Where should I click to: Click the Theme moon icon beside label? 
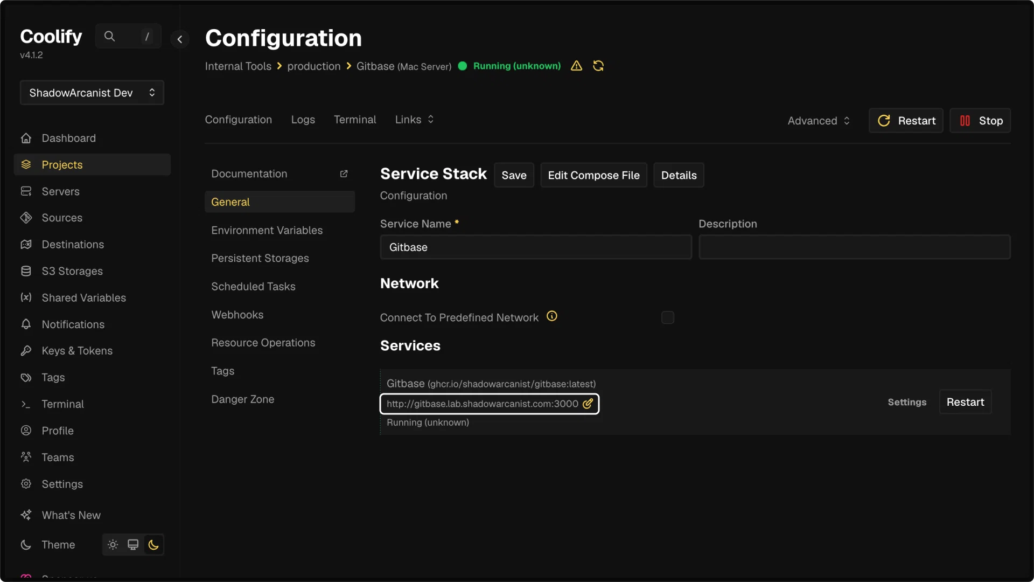[x=26, y=545]
